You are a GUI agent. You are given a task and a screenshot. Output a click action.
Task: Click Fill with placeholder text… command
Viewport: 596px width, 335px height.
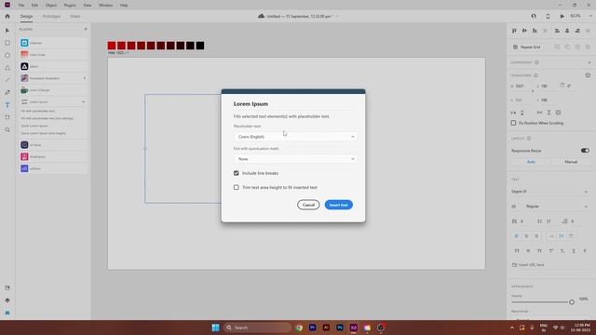click(38, 111)
